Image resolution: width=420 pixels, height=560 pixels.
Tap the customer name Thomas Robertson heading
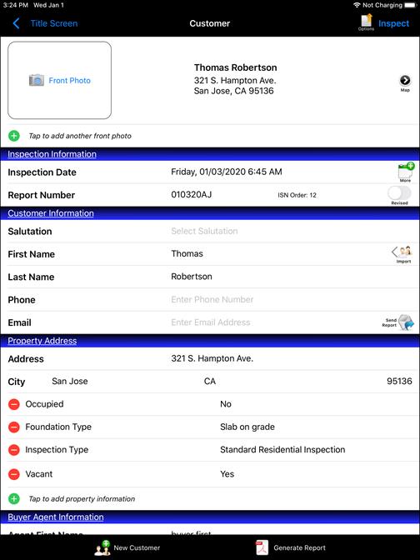pyautogui.click(x=235, y=67)
